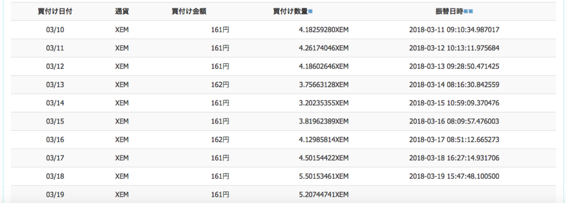
Task: Select the 03/18 date cell
Action: [x=55, y=177]
